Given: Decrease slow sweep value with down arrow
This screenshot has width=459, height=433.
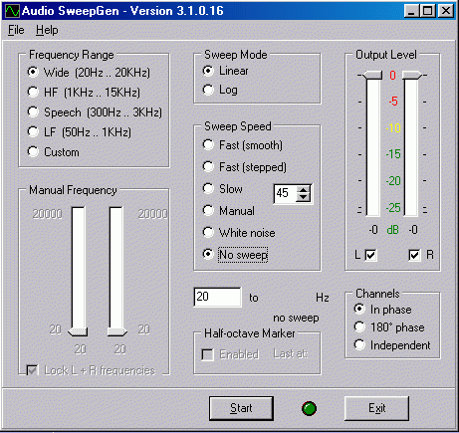Looking at the screenshot, I should (x=303, y=197).
